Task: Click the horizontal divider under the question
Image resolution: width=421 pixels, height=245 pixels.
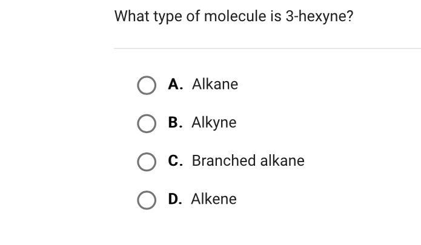Action: (267, 48)
